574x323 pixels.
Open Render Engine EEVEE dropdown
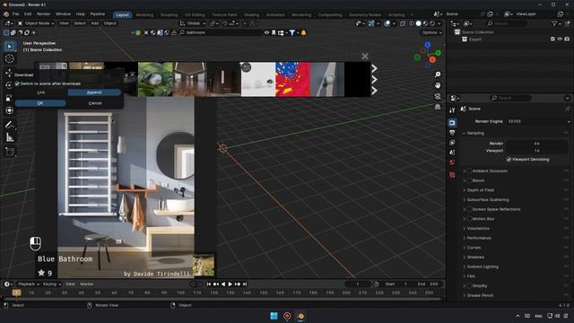tap(538, 122)
